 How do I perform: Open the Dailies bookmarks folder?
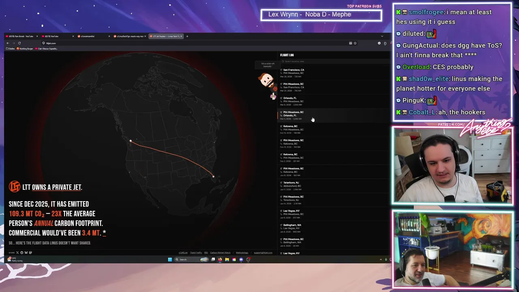pyautogui.click(x=11, y=49)
